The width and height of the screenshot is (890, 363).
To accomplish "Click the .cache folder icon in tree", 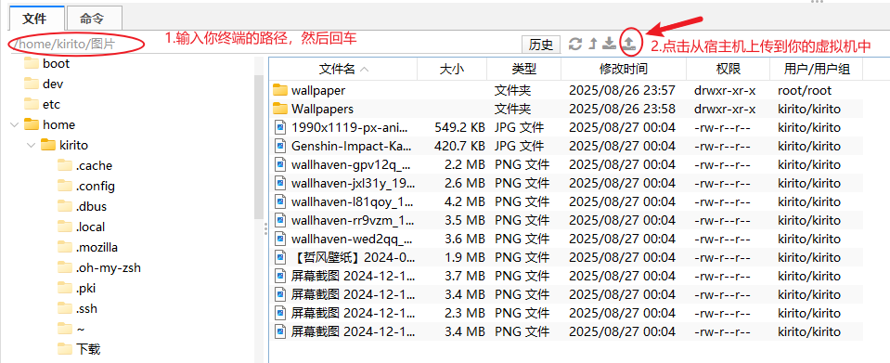I will point(65,166).
